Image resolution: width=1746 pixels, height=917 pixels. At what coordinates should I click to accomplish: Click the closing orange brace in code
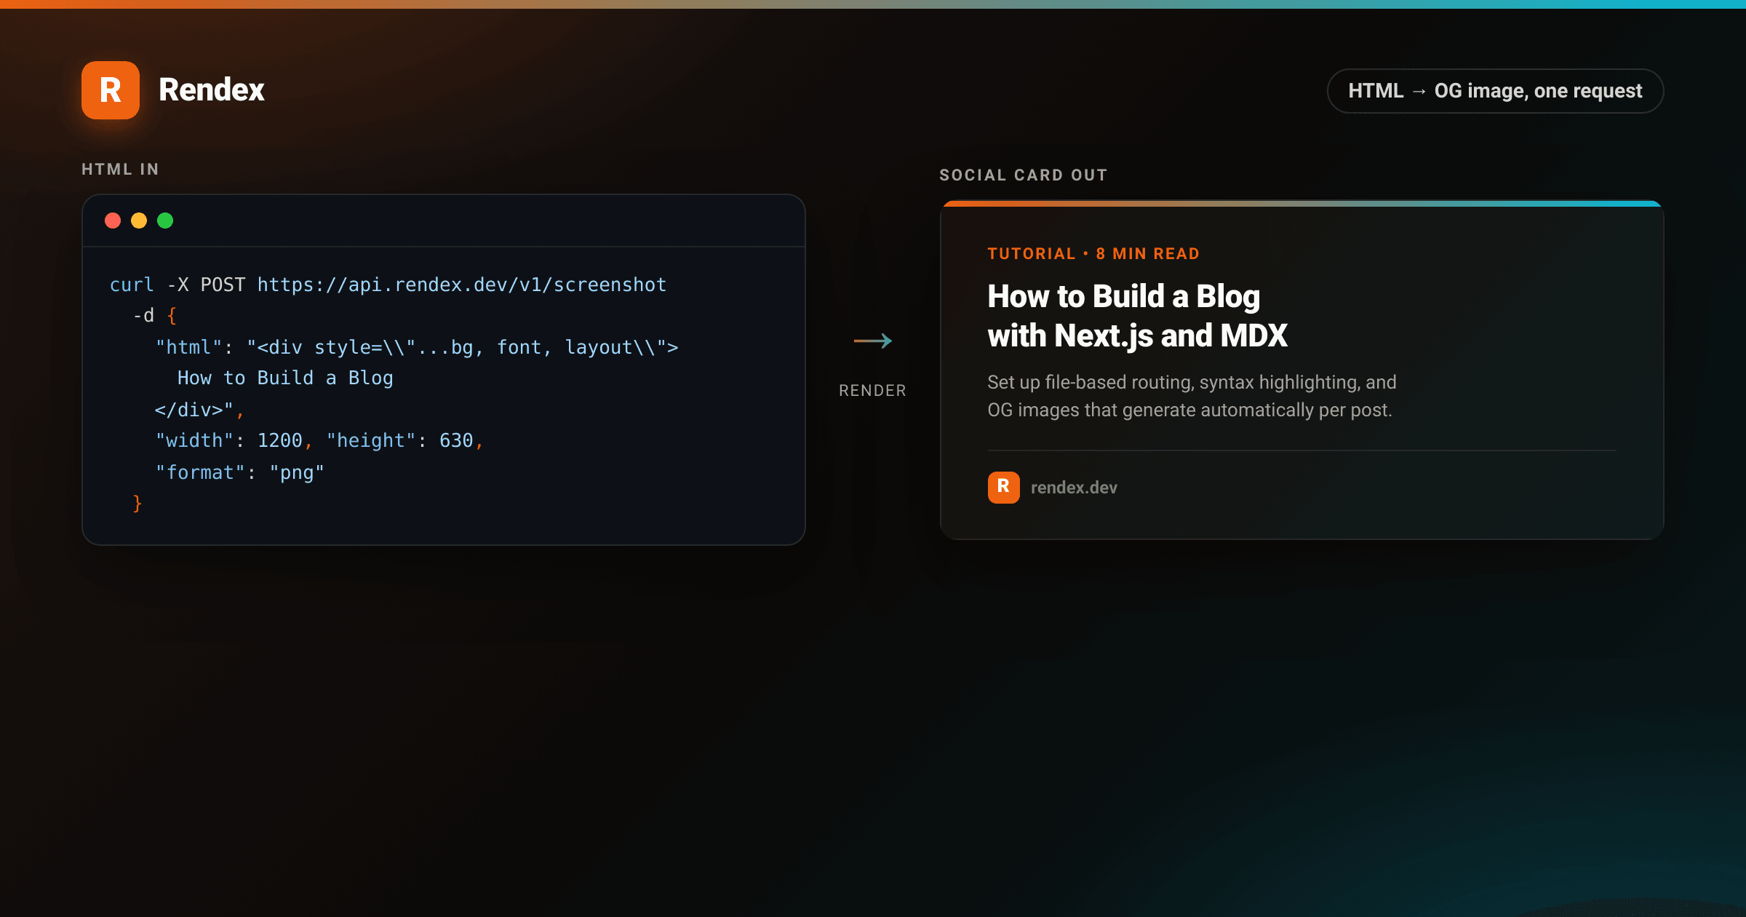137,503
